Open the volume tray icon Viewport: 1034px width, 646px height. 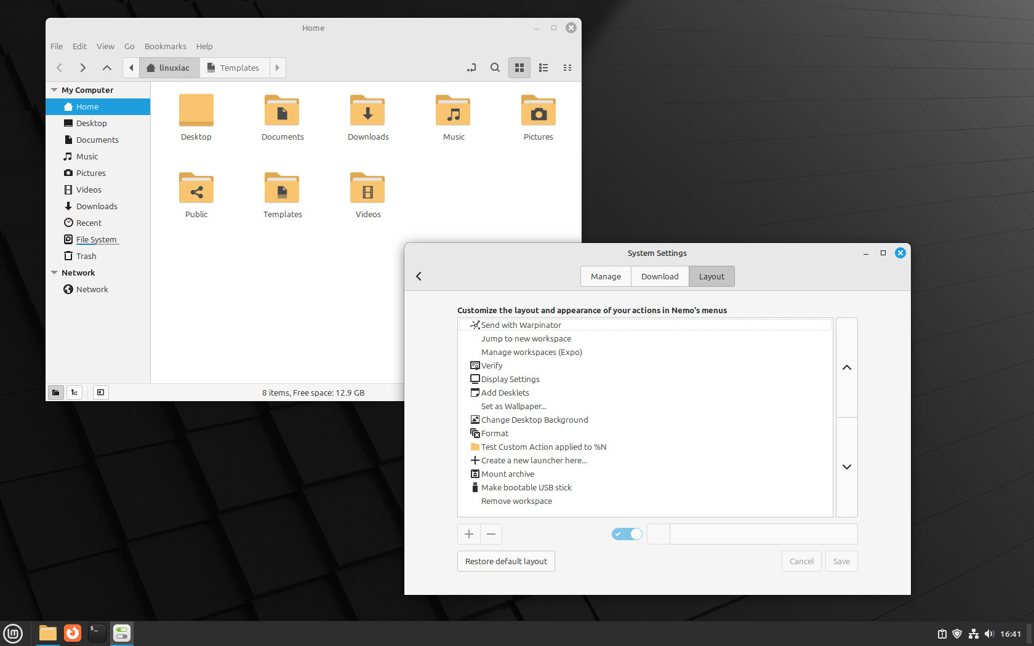tap(989, 634)
